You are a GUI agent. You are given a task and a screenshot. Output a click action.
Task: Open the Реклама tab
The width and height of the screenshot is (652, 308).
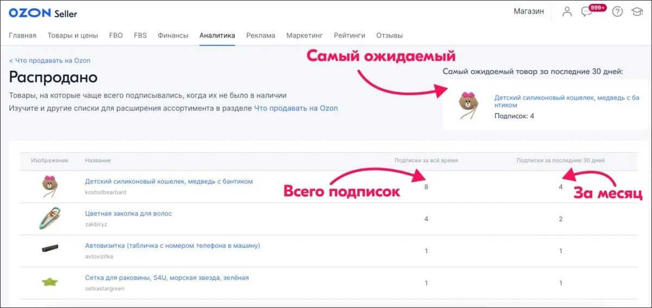[261, 35]
